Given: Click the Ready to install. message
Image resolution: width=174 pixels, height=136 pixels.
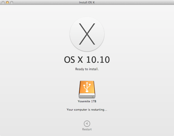Looking at the screenshot, I should 87,69.
